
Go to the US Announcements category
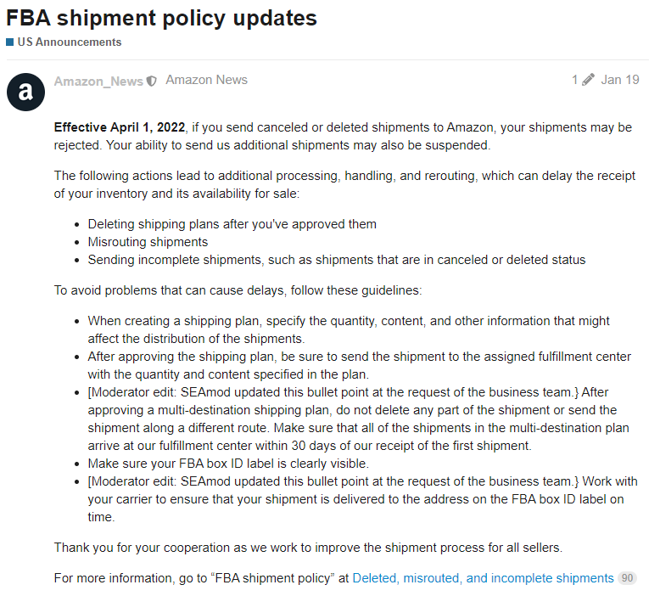tap(69, 42)
